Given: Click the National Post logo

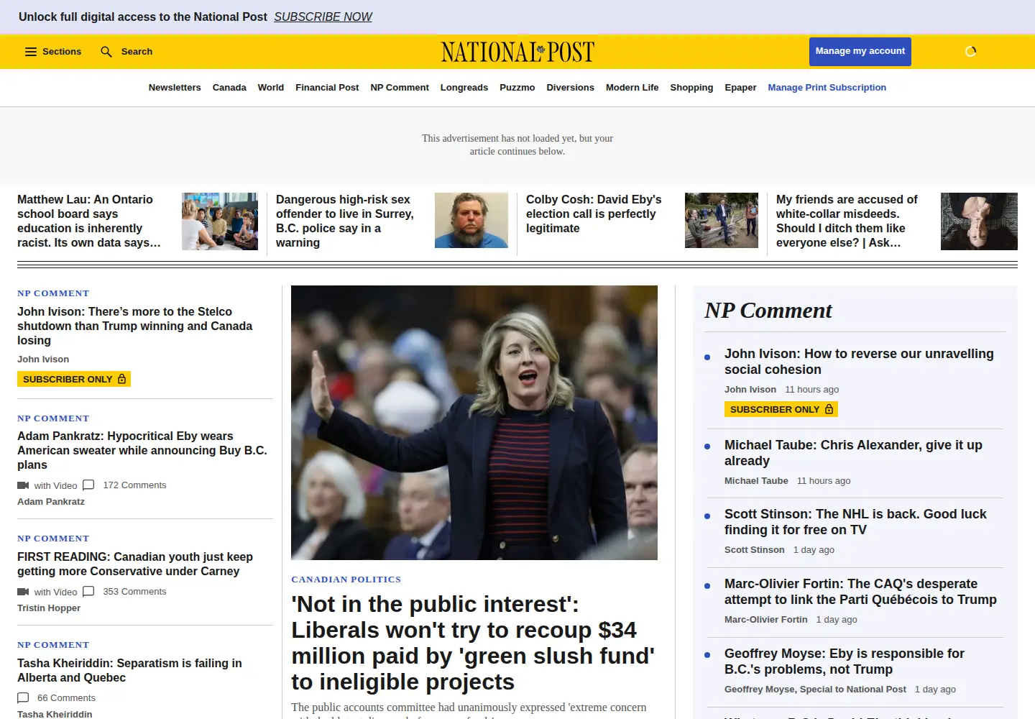Looking at the screenshot, I should click(x=517, y=52).
